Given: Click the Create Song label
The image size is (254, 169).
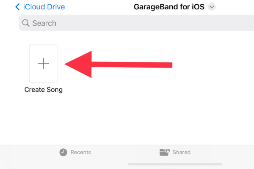Looking at the screenshot, I should (x=44, y=90).
